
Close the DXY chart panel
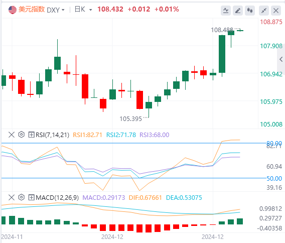276,11
